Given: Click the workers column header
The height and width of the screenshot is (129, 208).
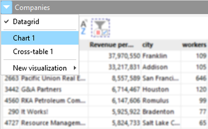Looking at the screenshot, I should tap(194, 45).
